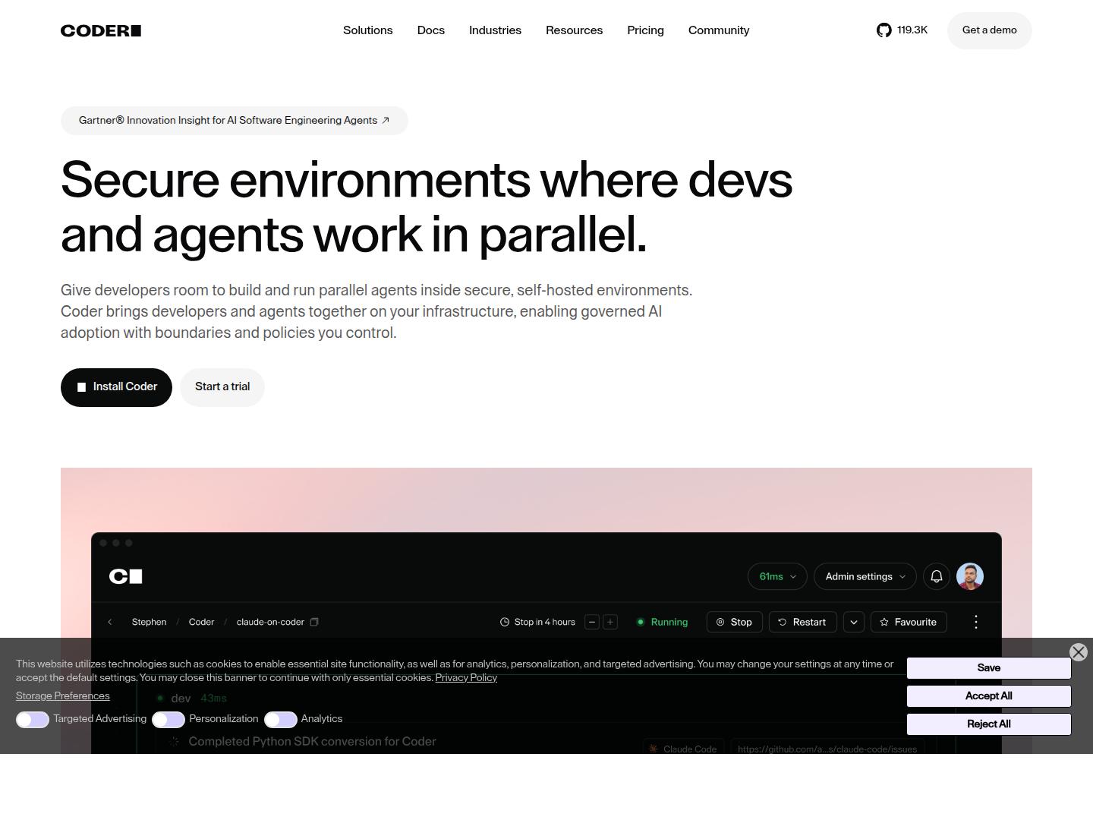Toggle Personalization cookies

click(x=169, y=719)
